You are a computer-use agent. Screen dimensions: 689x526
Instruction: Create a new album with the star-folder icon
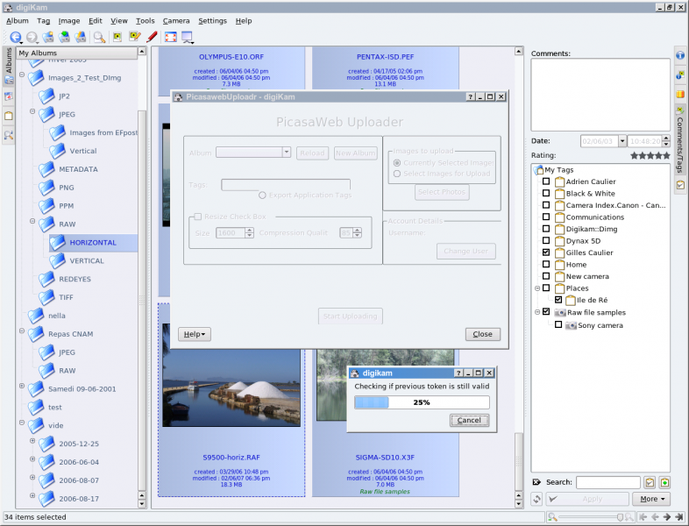tap(48, 38)
